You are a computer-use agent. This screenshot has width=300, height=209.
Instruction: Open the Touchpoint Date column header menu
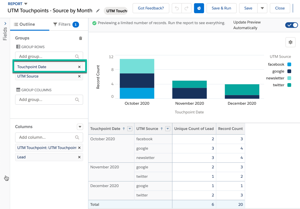click(130, 128)
